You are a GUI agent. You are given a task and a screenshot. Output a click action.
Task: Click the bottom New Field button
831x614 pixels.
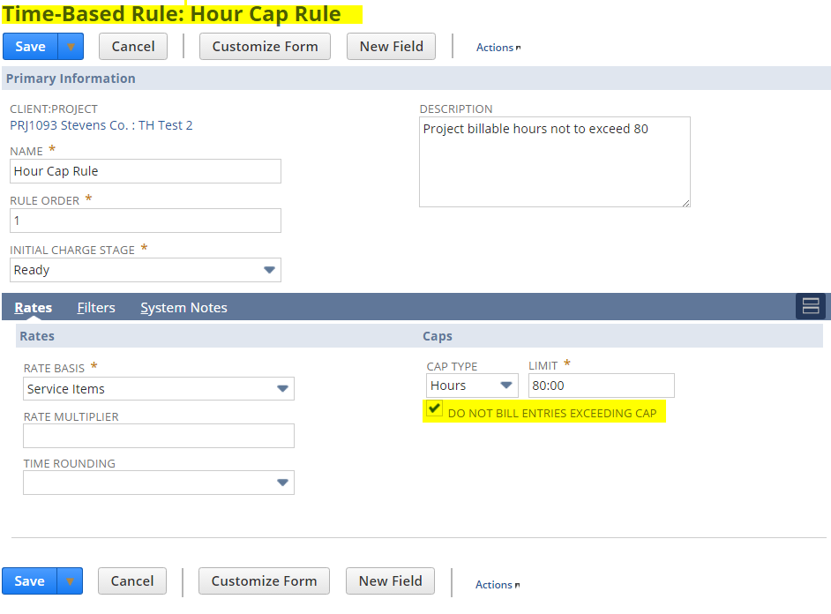tap(390, 581)
